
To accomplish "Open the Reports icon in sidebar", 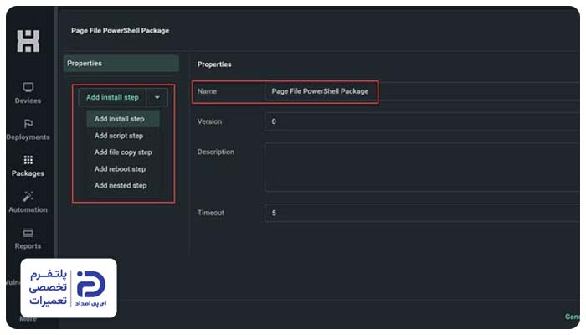I will pyautogui.click(x=28, y=233).
